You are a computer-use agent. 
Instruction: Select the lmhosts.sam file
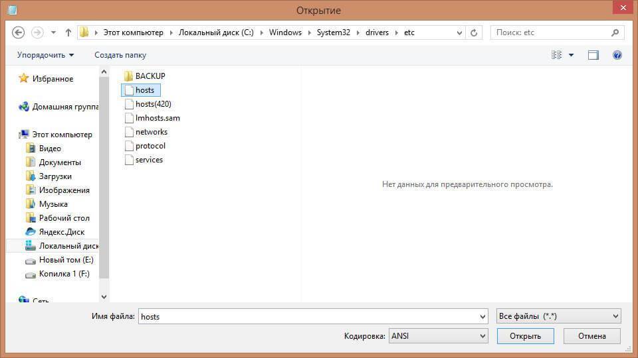pyautogui.click(x=157, y=118)
